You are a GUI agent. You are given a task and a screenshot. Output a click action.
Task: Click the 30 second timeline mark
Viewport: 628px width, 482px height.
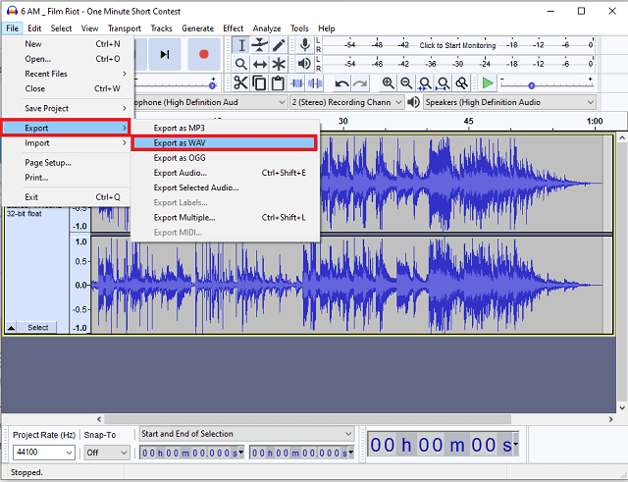click(342, 122)
